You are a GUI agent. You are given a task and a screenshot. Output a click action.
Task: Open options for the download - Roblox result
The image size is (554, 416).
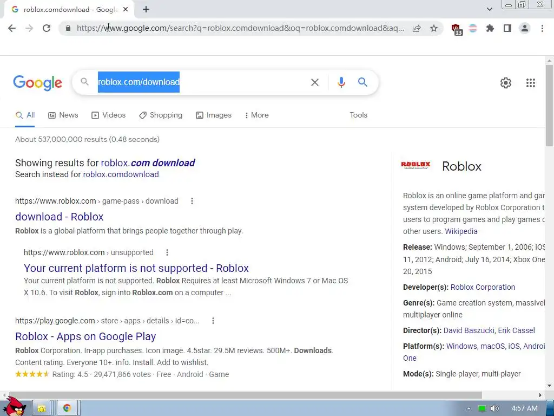(x=192, y=201)
